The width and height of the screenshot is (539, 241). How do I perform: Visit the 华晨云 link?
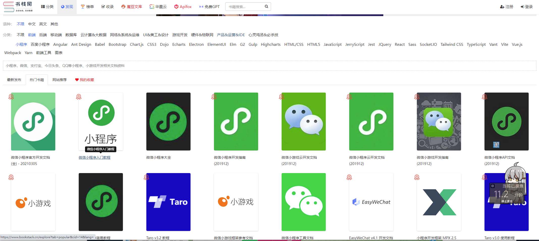158,7
